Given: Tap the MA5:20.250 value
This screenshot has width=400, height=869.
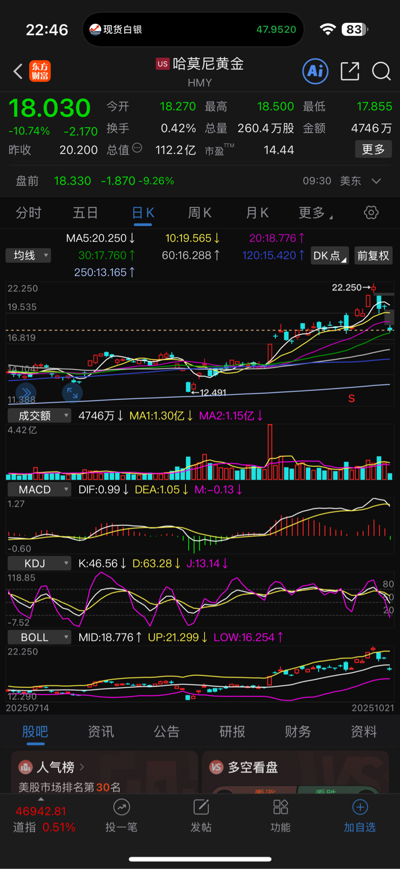Looking at the screenshot, I should point(101,238).
